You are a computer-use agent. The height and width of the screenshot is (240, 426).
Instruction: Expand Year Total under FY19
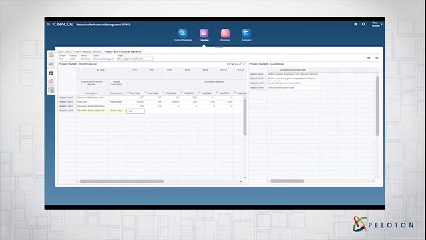pyautogui.click(x=182, y=93)
